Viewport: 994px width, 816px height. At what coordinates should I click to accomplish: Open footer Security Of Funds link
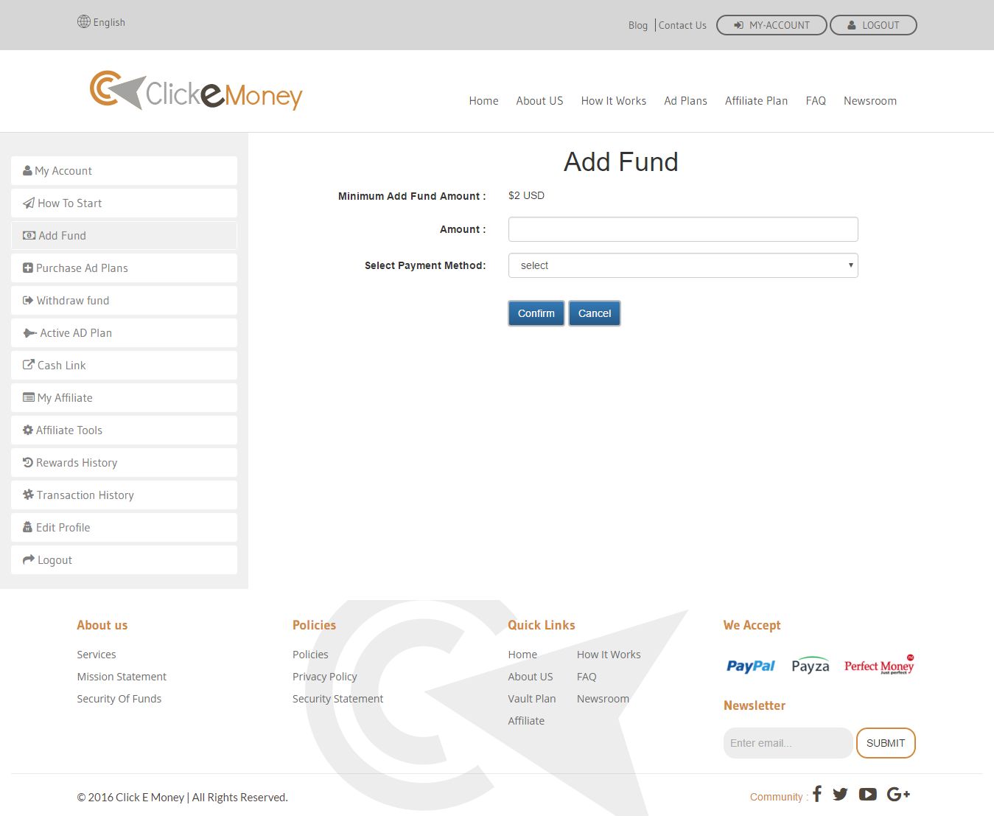(119, 699)
